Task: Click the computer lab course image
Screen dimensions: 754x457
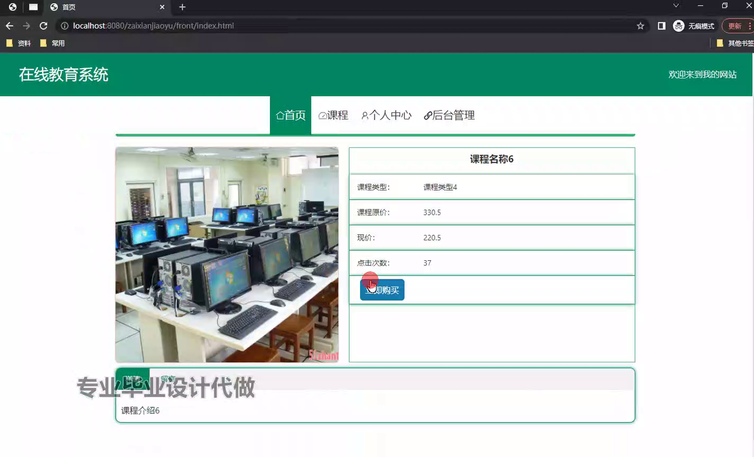Action: point(227,255)
